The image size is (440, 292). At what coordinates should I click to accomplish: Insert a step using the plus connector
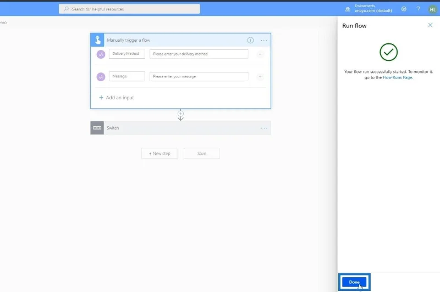pyautogui.click(x=180, y=114)
